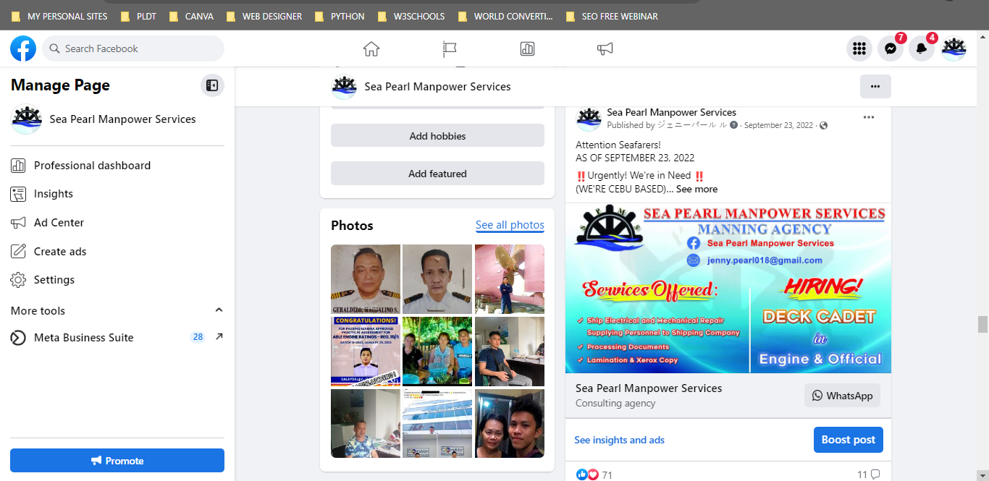Screen dimensions: 989x481
Task: Open the ship propeller photo thumbnail
Action: coord(510,278)
